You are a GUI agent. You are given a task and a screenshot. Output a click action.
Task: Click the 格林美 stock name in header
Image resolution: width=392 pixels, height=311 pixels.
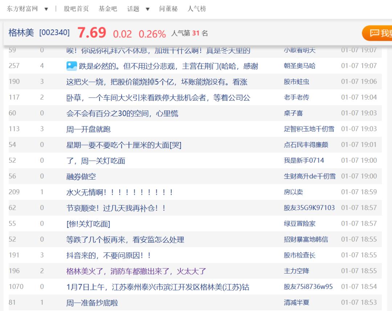coord(21,33)
